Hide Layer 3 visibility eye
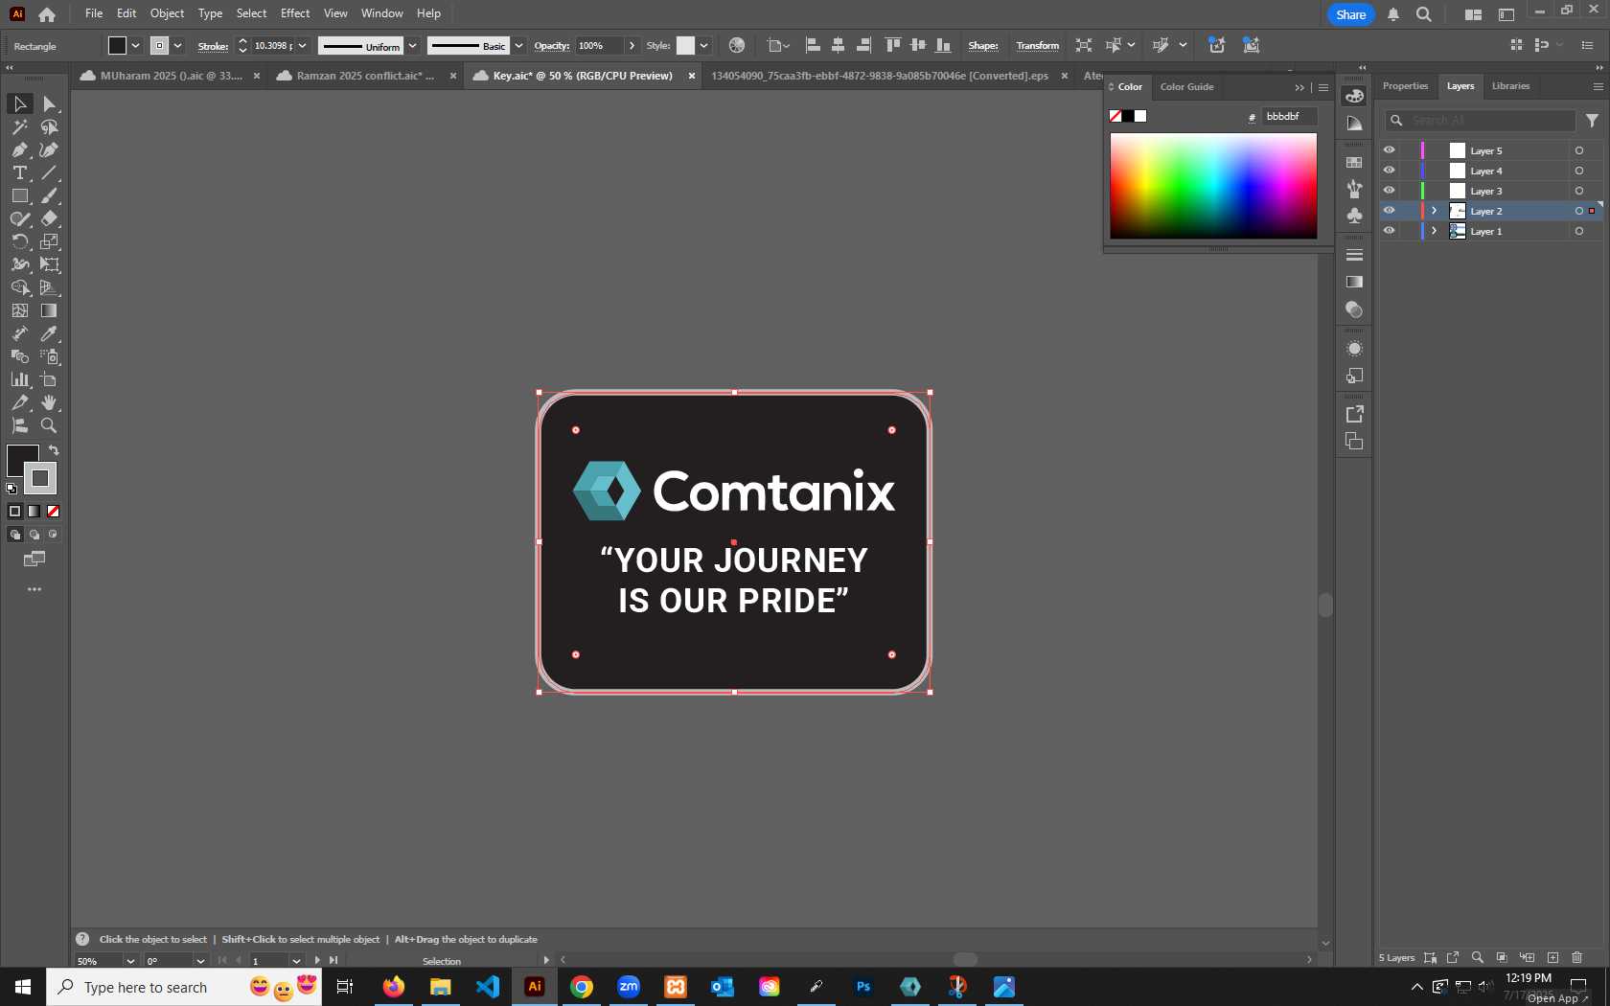Screen dimensions: 1610x1006 click(1389, 191)
